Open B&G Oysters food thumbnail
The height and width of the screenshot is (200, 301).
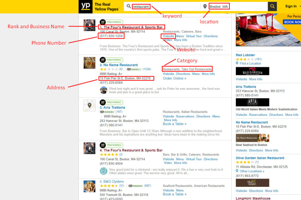(x=89, y=186)
